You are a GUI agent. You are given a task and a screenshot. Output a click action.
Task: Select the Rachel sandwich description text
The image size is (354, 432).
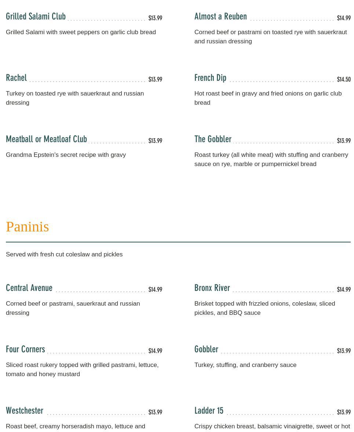pyautogui.click(x=75, y=98)
